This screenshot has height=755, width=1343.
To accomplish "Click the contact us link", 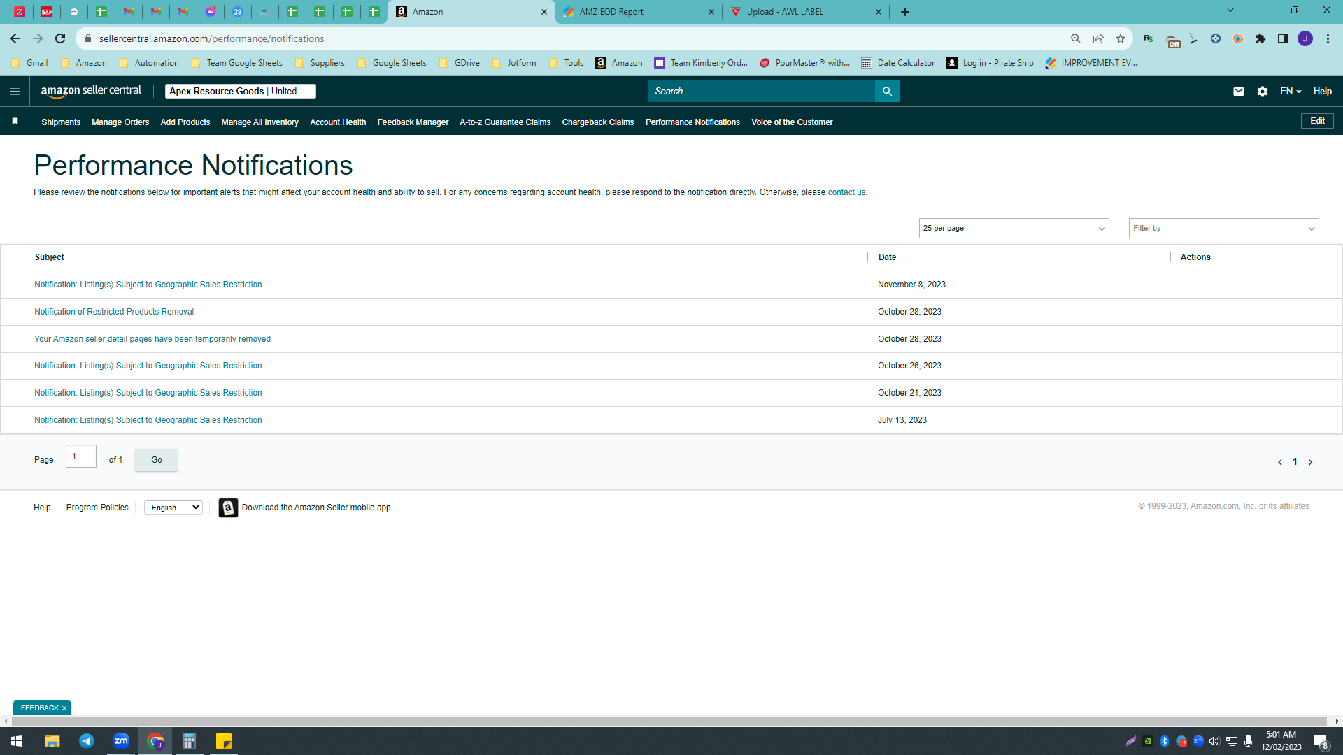I will (x=846, y=192).
